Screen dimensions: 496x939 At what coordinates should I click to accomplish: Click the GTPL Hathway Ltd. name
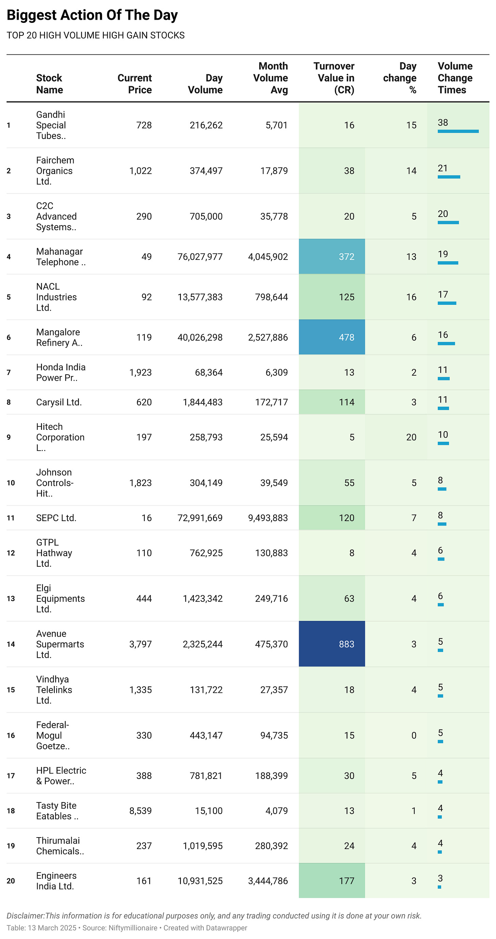pos(54,553)
